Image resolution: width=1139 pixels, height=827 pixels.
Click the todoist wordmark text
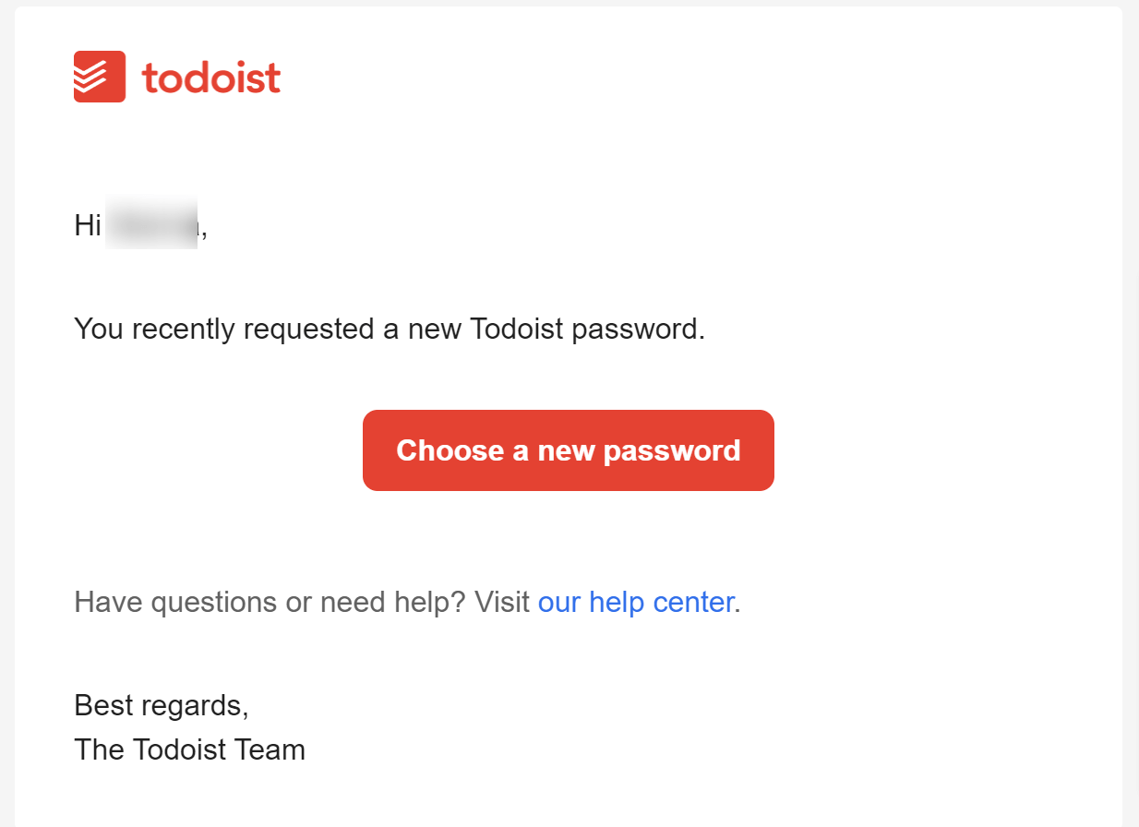pyautogui.click(x=211, y=78)
